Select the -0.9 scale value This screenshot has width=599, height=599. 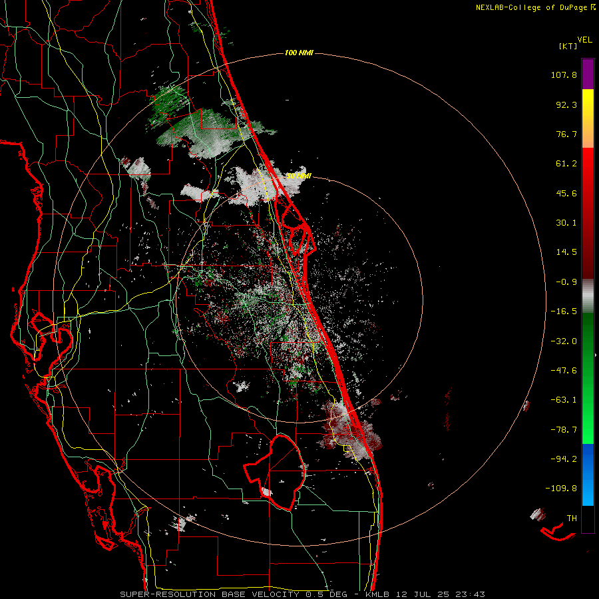pyautogui.click(x=566, y=282)
